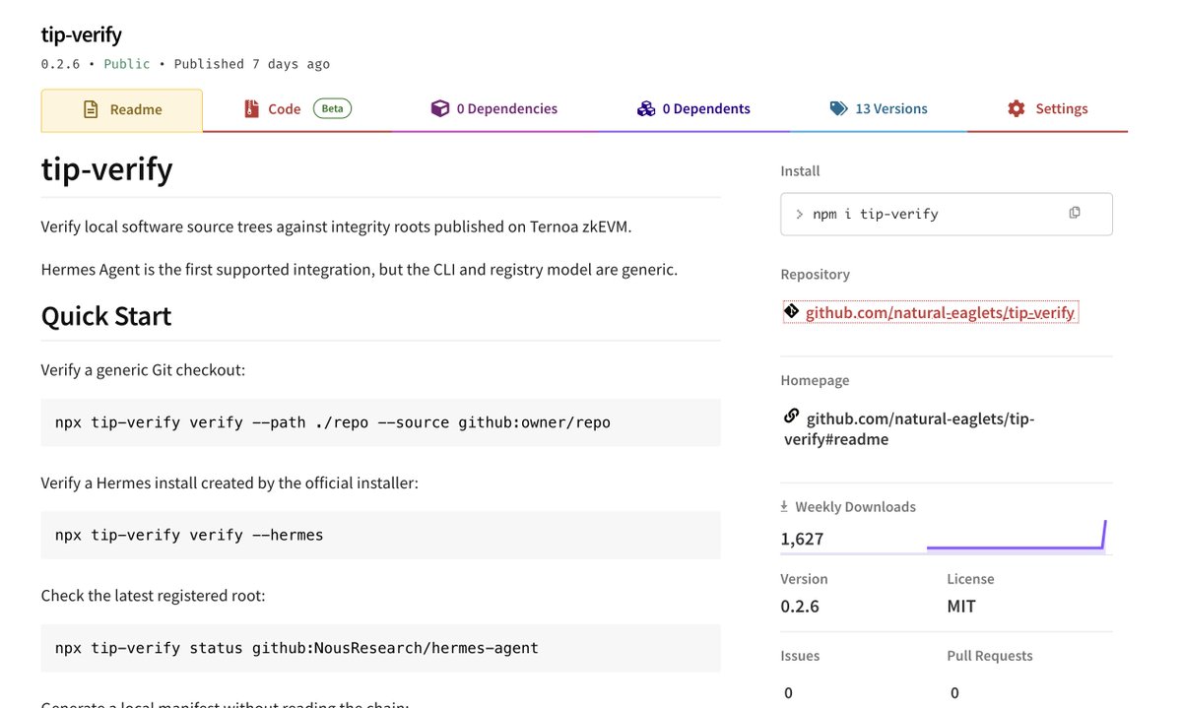This screenshot has width=1182, height=708.
Task: Click the homepage link chain icon
Action: pos(791,417)
